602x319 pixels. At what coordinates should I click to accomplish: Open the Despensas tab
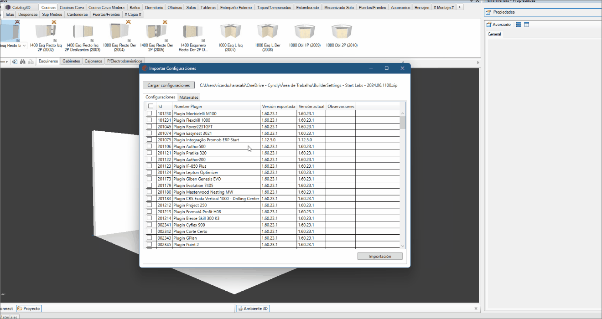coord(28,15)
